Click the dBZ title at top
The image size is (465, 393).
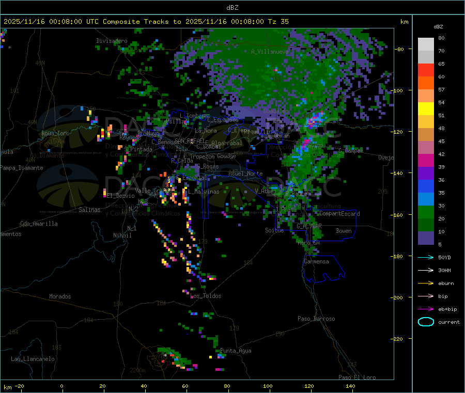232,8
